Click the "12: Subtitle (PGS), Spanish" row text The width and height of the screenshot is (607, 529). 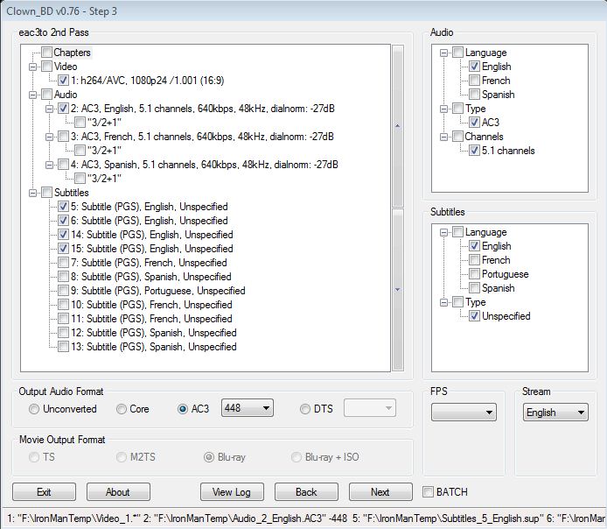coord(154,333)
